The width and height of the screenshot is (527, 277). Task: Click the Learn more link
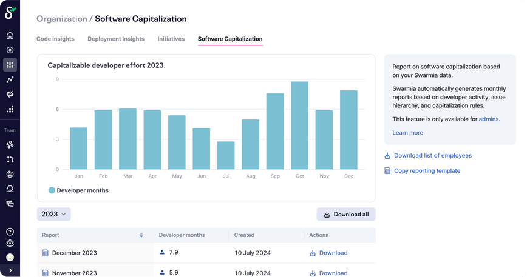coord(407,133)
